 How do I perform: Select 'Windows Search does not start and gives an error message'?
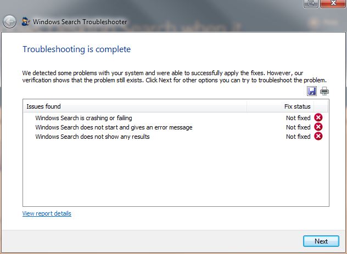coord(114,127)
